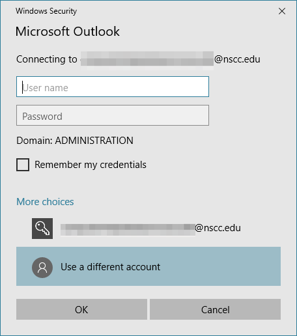This screenshot has width=297, height=336.
Task: Click the Use a different account label text
Action: [x=111, y=267]
